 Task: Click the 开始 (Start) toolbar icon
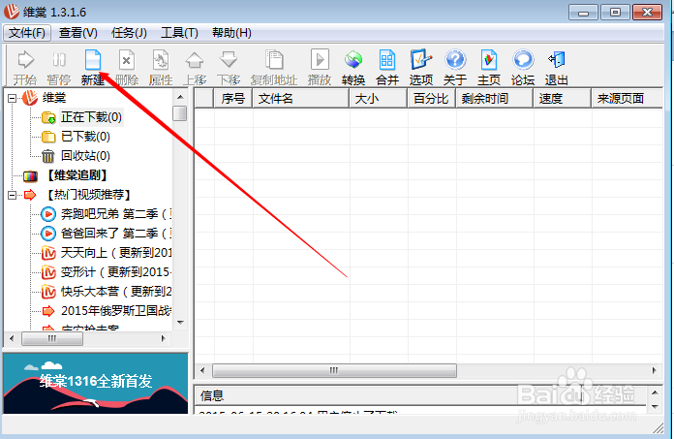pos(25,68)
